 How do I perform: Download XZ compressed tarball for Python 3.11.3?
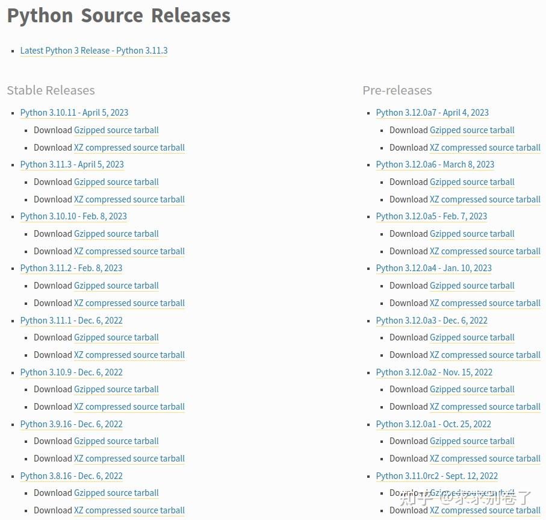(x=129, y=199)
